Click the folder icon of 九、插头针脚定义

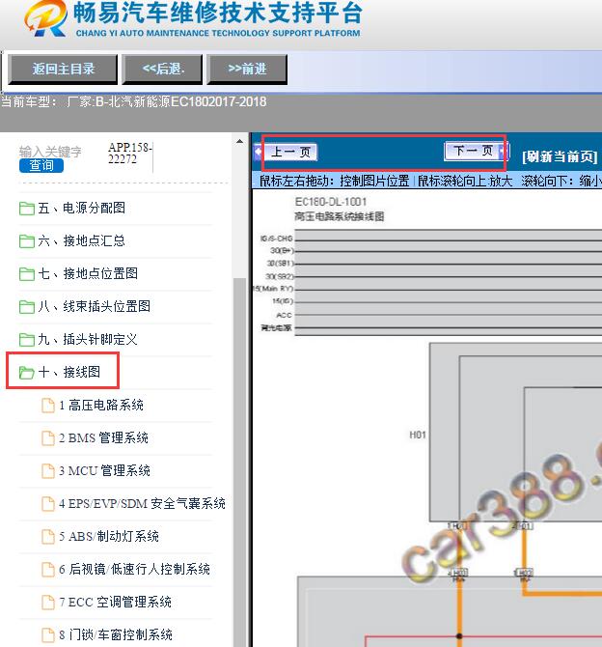tap(27, 340)
